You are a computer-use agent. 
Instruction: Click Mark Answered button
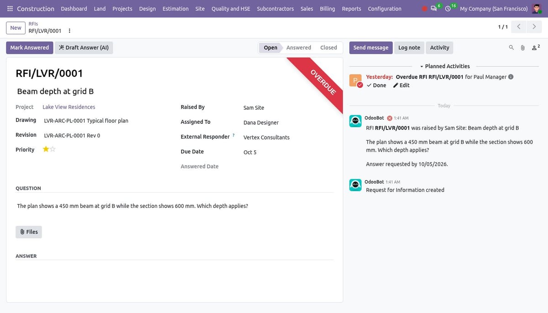[30, 48]
